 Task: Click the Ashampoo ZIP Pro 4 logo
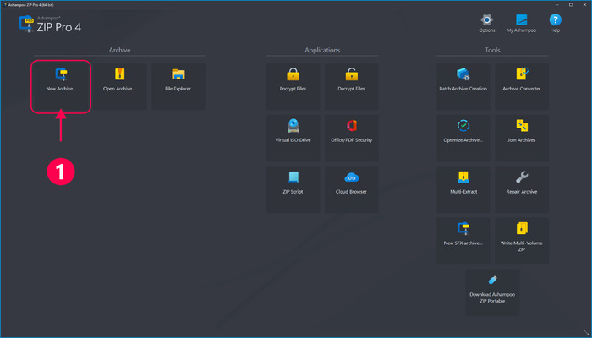pyautogui.click(x=50, y=24)
